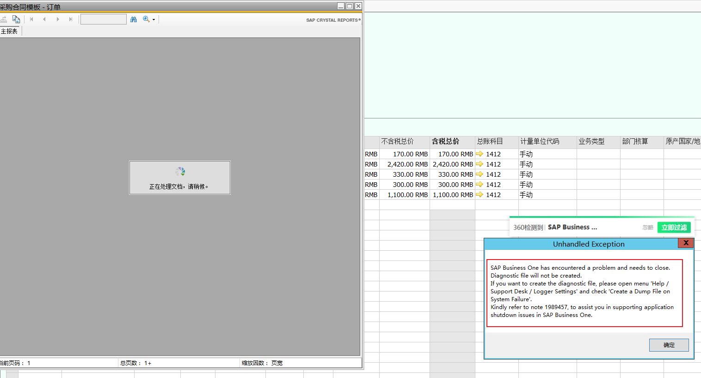
Task: Open the zoom level dropdown arrow
Action: pos(154,19)
